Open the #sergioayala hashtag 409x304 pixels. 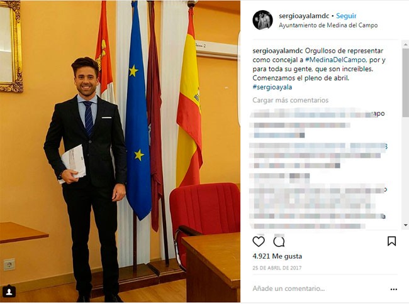point(272,87)
